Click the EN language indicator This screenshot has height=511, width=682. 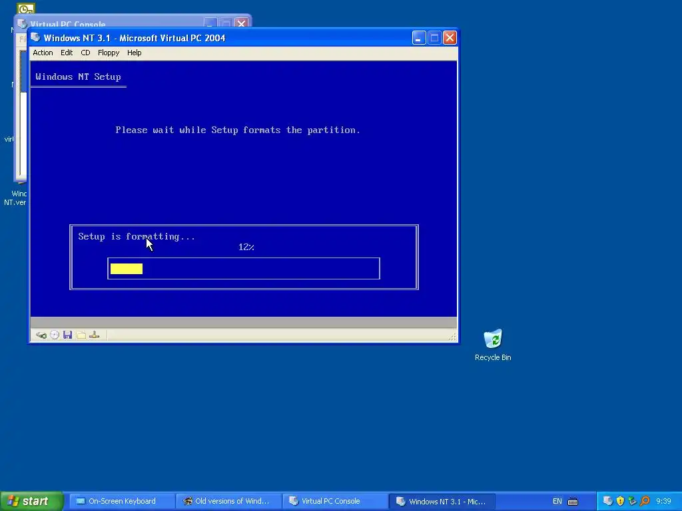[557, 502]
